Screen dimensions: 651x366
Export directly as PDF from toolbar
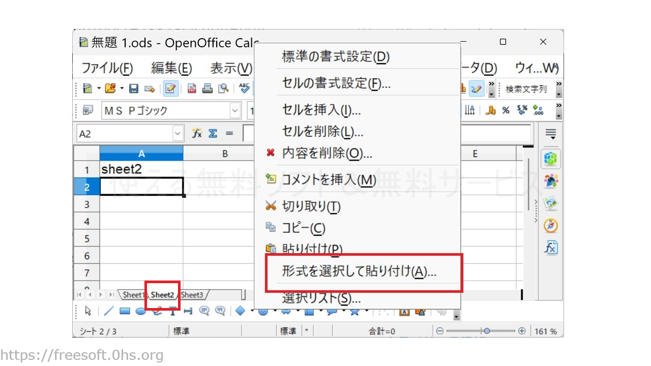coord(192,89)
